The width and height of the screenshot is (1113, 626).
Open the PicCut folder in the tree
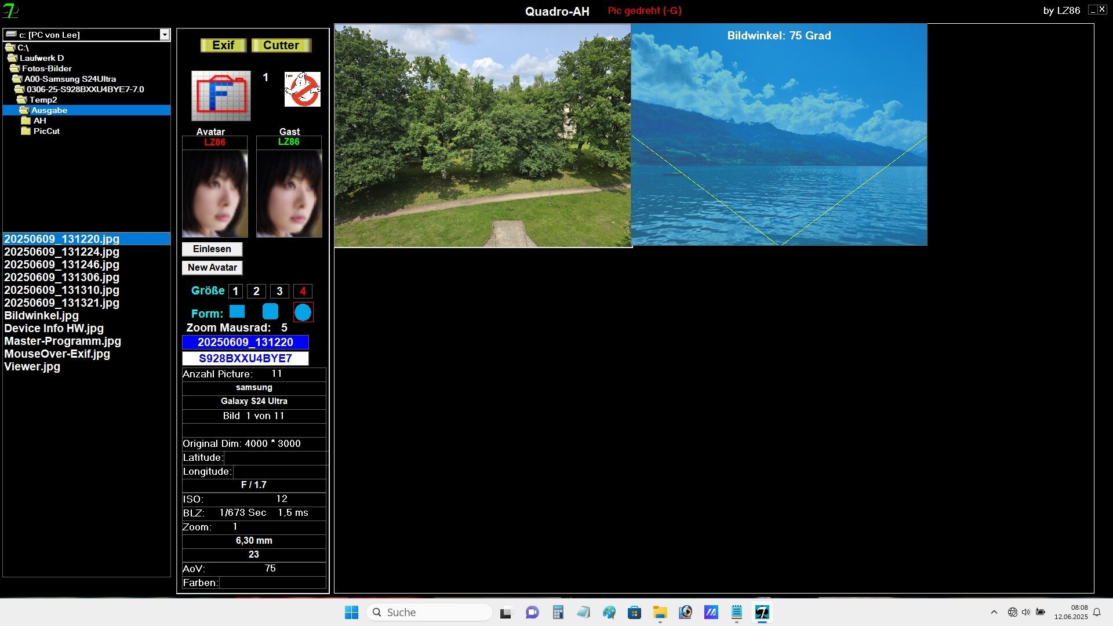coord(46,131)
